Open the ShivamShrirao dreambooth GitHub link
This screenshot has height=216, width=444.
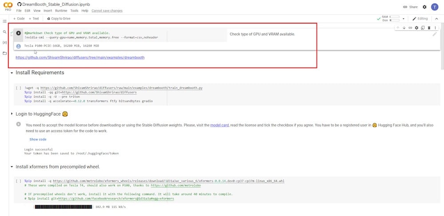pos(80,57)
